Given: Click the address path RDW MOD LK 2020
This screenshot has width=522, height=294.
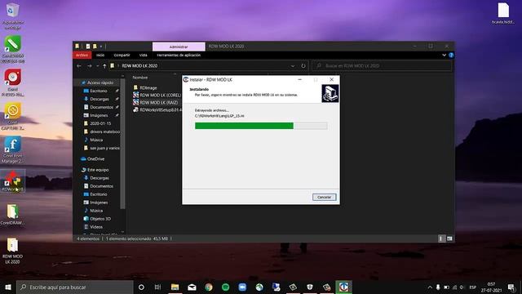Looking at the screenshot, I should (139, 66).
